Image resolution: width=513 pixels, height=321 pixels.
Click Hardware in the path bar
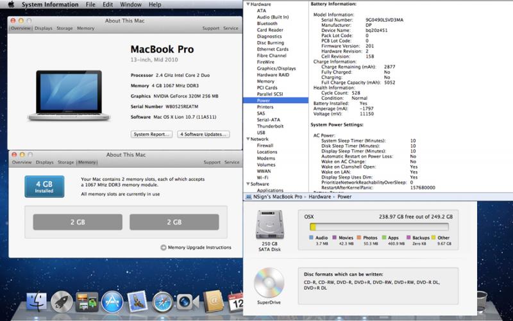coord(319,197)
